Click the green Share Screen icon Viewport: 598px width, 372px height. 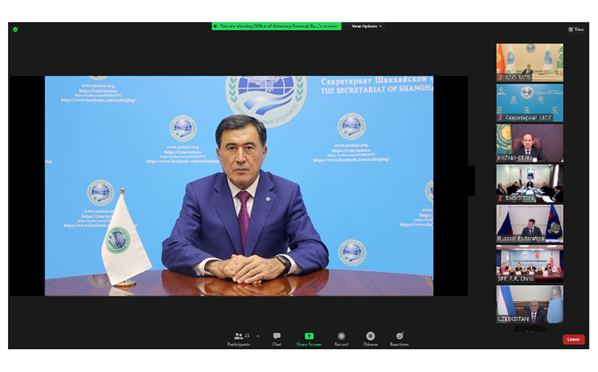[309, 336]
